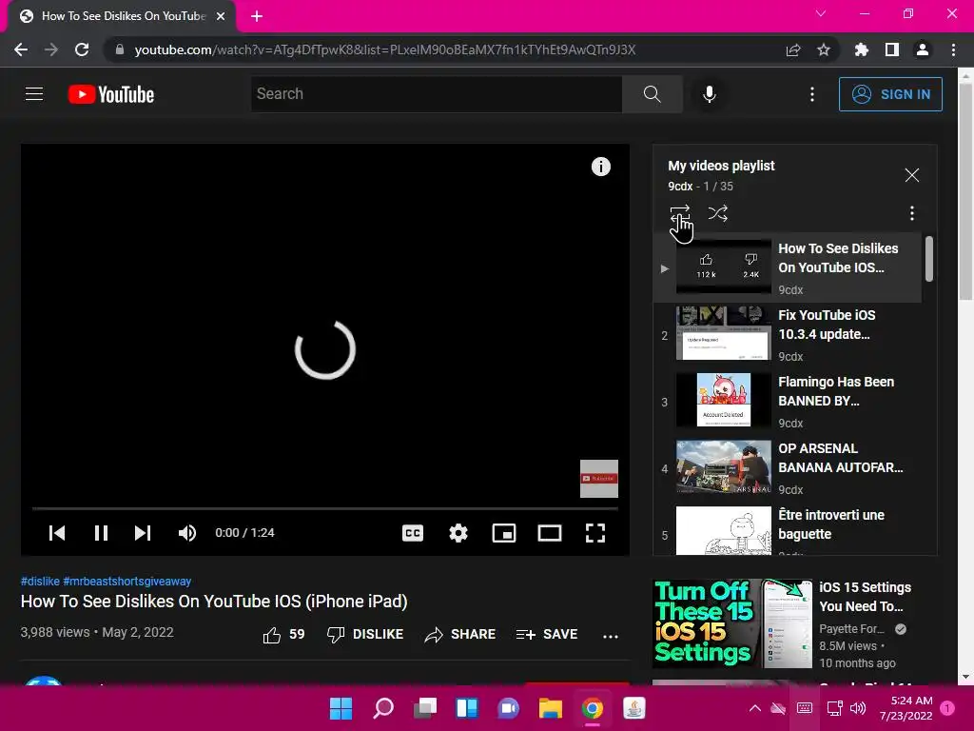Click the playlist panel scrollbar
974x731 pixels.
pos(928,259)
